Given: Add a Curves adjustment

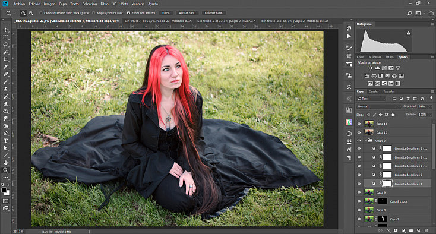Looking at the screenshot, I should (x=384, y=68).
